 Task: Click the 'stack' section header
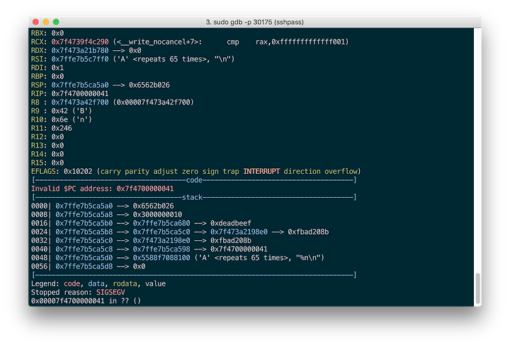[x=192, y=197]
